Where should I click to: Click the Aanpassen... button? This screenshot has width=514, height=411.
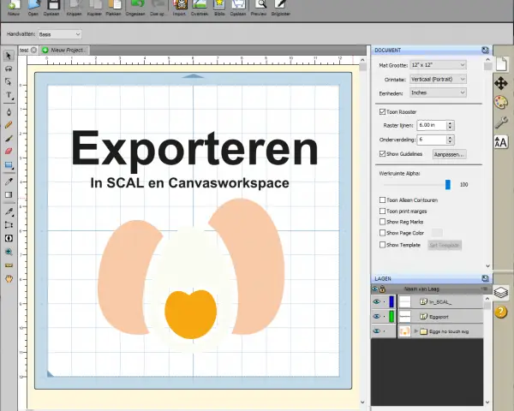(449, 154)
